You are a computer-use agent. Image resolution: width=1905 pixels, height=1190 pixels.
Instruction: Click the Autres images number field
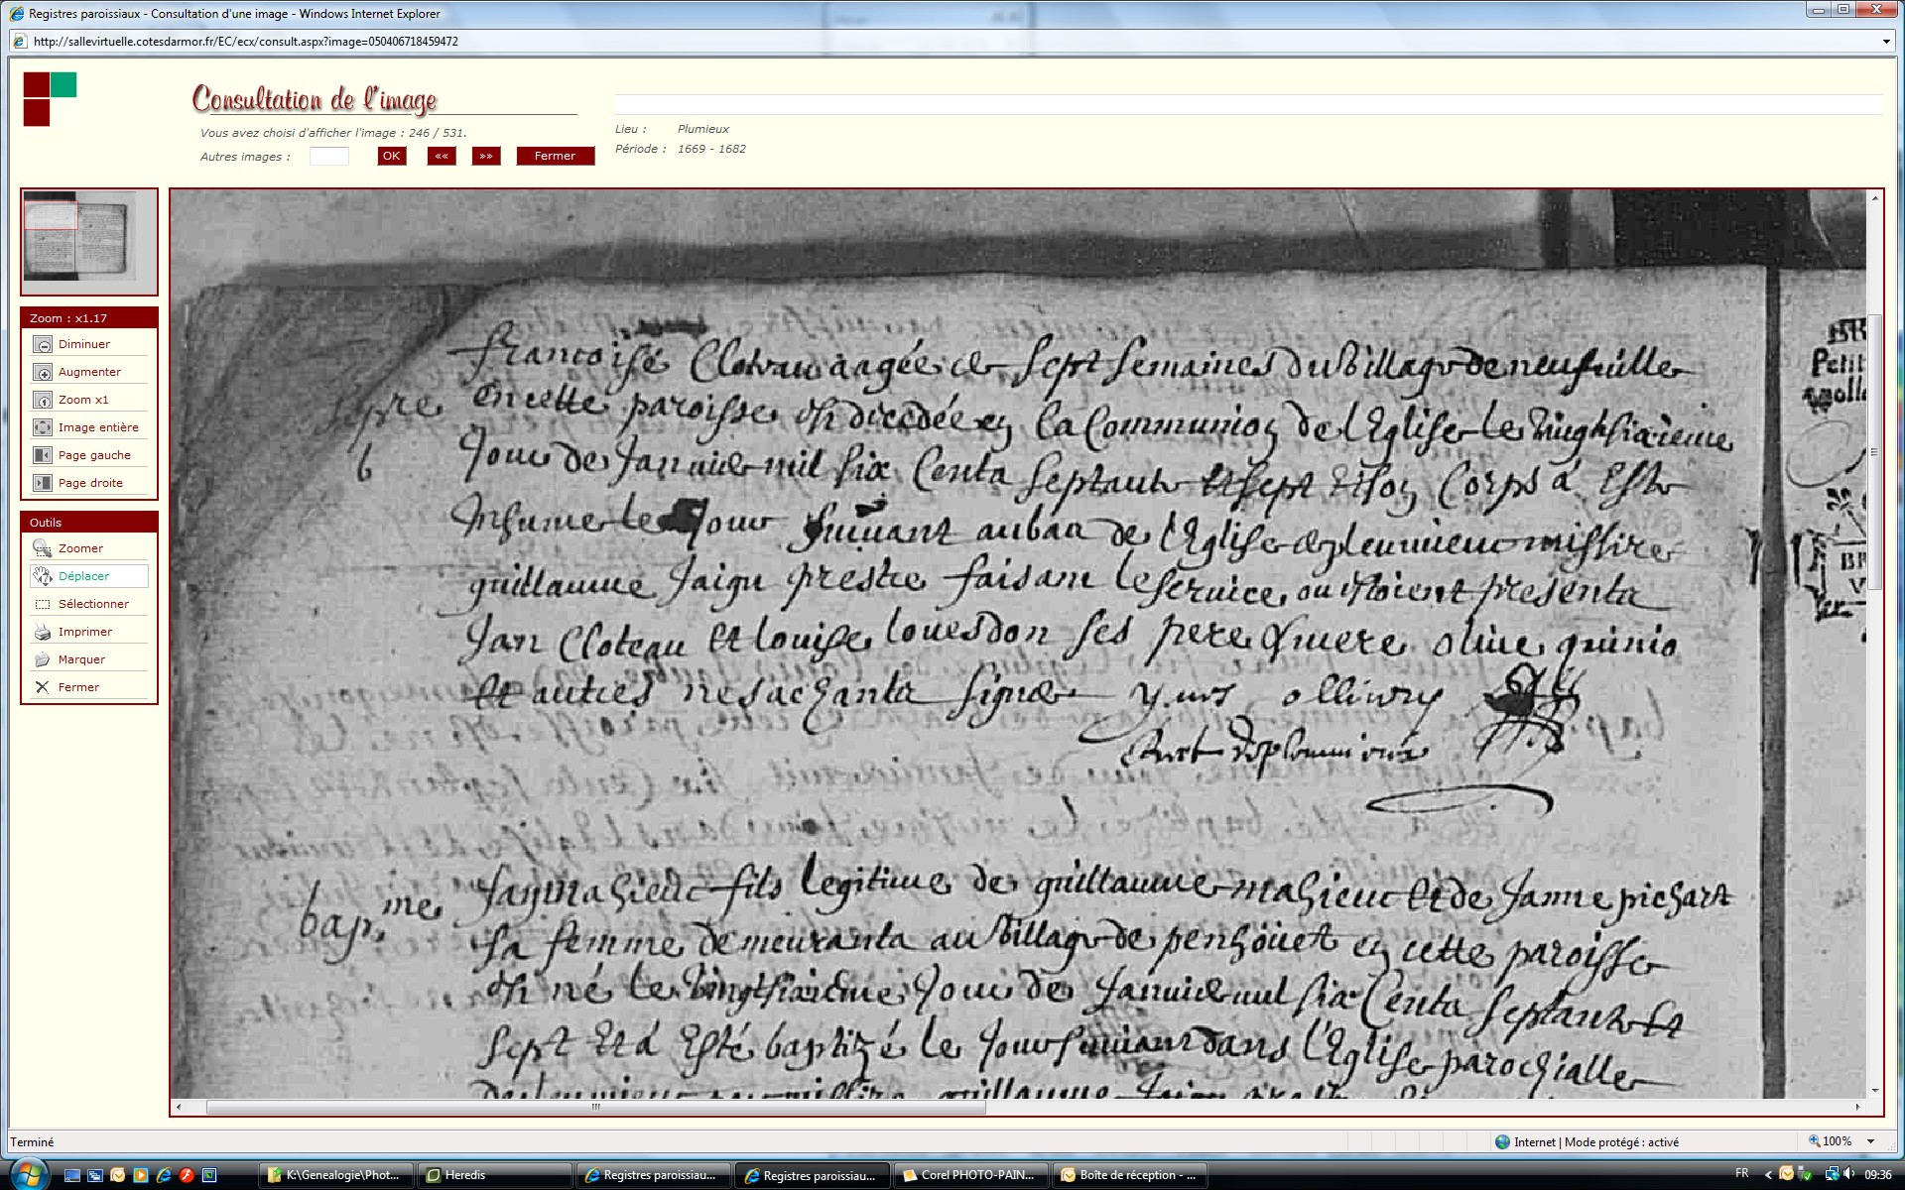coord(328,156)
